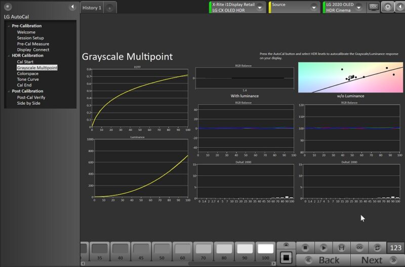The height and width of the screenshot is (267, 405).
Task: Click the AutoCal refresh arrows icon
Action: click(x=377, y=248)
